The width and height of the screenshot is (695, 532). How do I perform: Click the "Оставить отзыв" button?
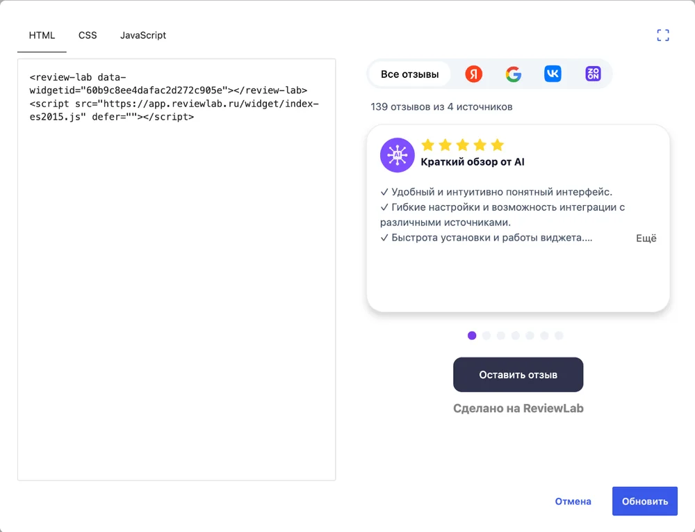(518, 375)
